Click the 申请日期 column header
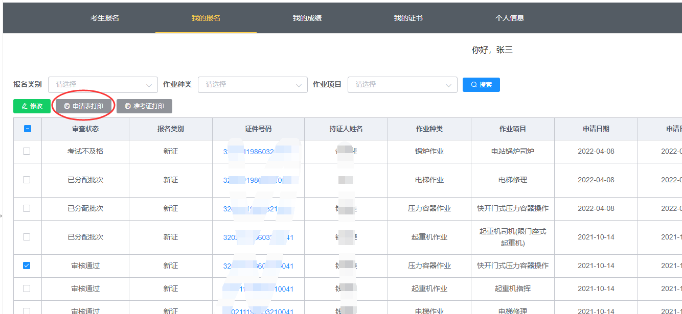682x314 pixels. tap(596, 129)
